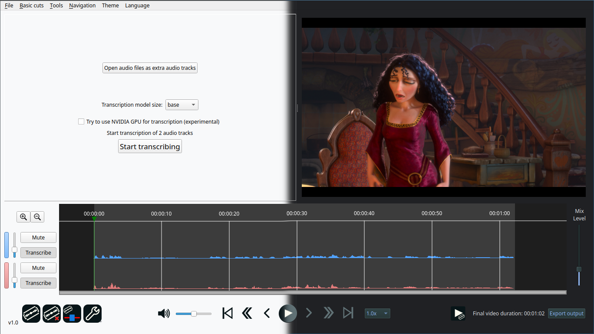Mute the red audio track
This screenshot has height=334, width=594.
(38, 268)
